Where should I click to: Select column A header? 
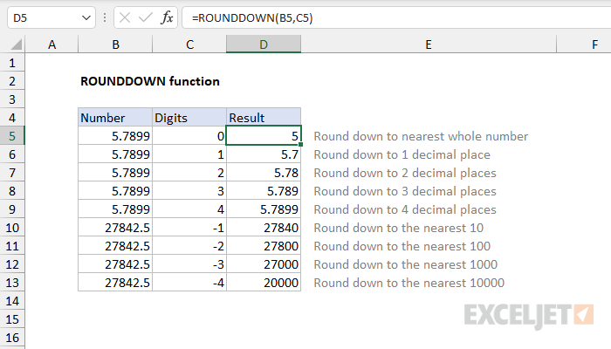click(51, 44)
